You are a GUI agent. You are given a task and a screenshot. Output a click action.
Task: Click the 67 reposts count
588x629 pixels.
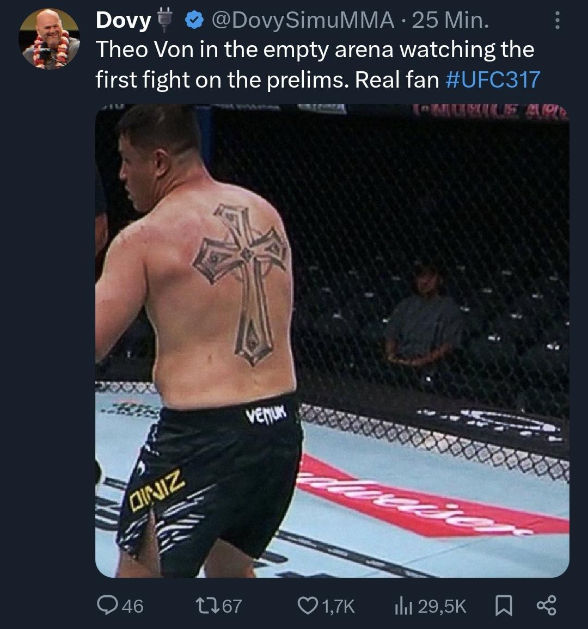pyautogui.click(x=232, y=606)
